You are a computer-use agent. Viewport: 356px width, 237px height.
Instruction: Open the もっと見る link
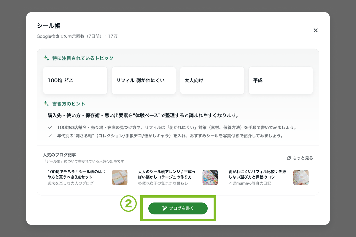[303, 158]
